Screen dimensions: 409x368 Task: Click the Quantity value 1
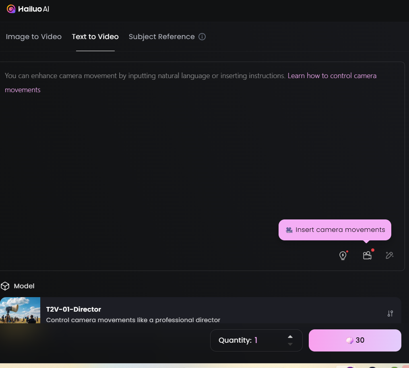click(x=256, y=340)
